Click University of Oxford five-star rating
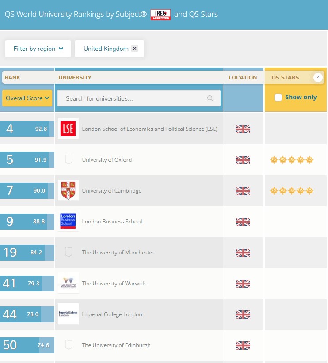 [291, 160]
